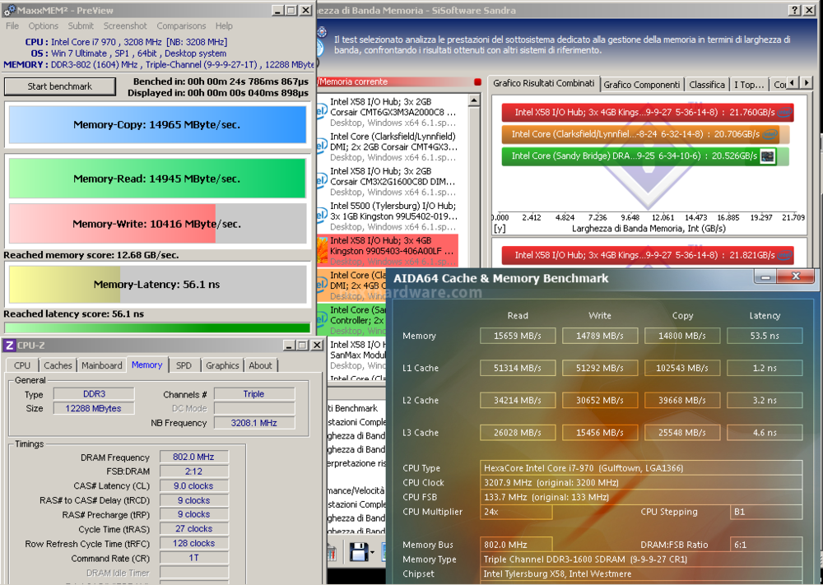This screenshot has width=823, height=585.
Task: Click CPU-Z memory Size 12288 MBytes field
Action: click(94, 408)
